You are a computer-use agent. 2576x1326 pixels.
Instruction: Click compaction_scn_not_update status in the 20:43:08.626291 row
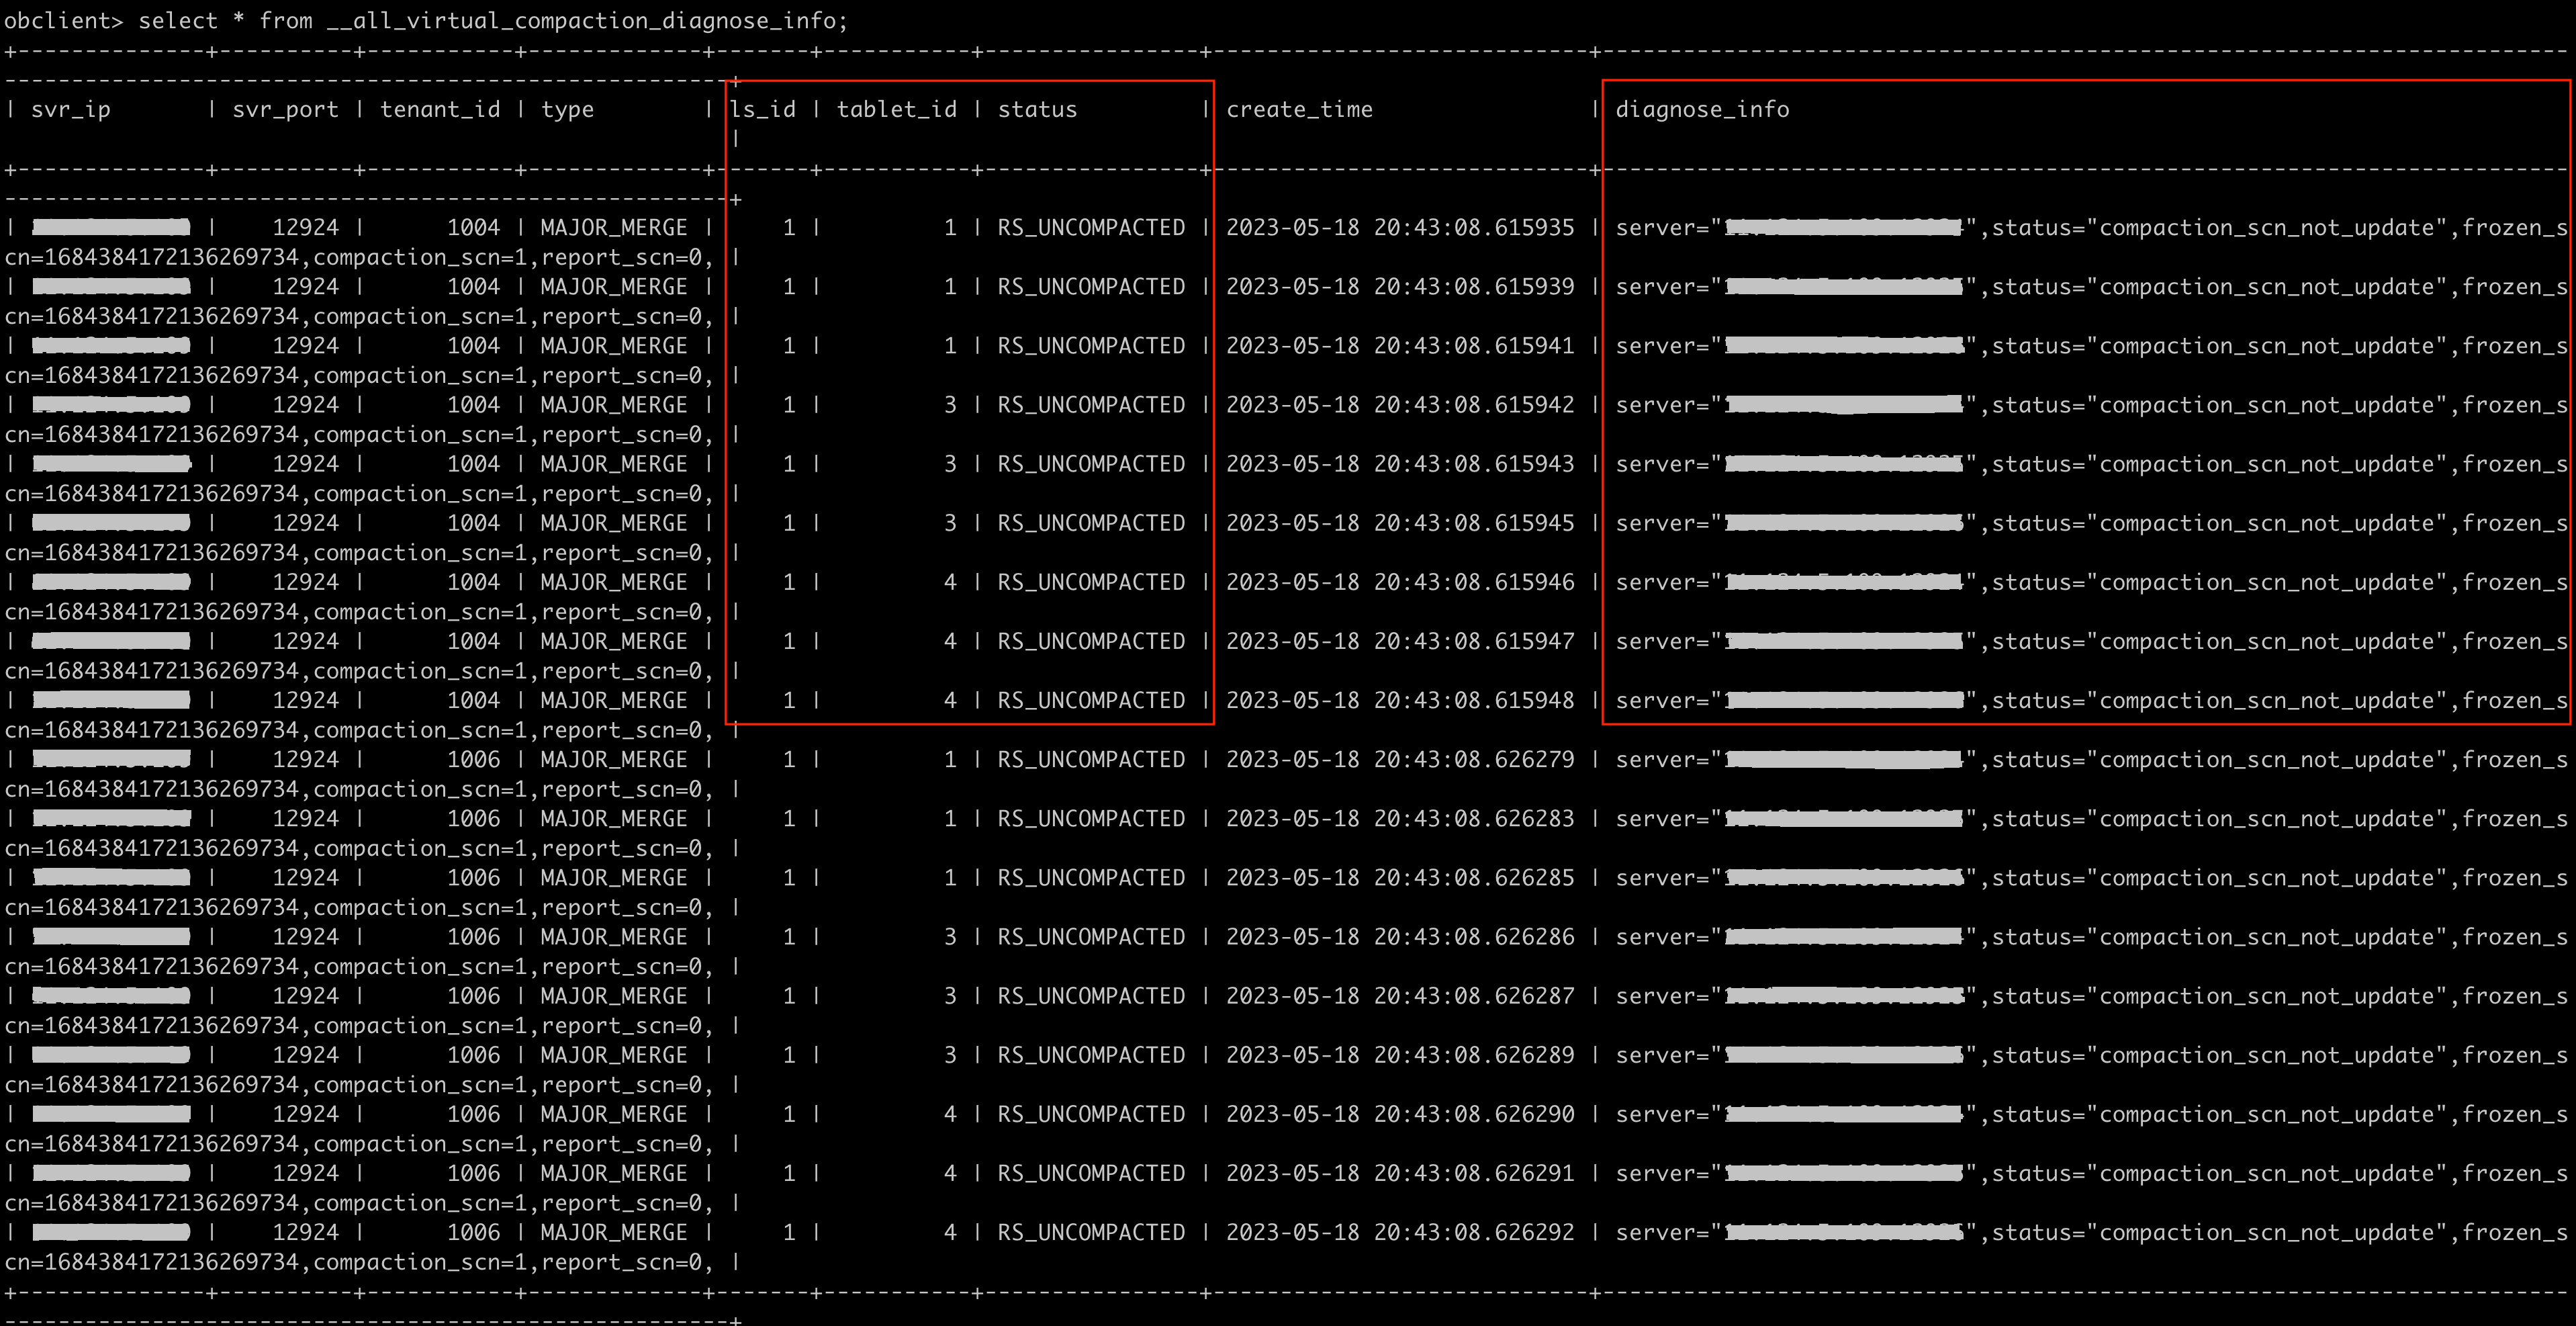click(2266, 1173)
